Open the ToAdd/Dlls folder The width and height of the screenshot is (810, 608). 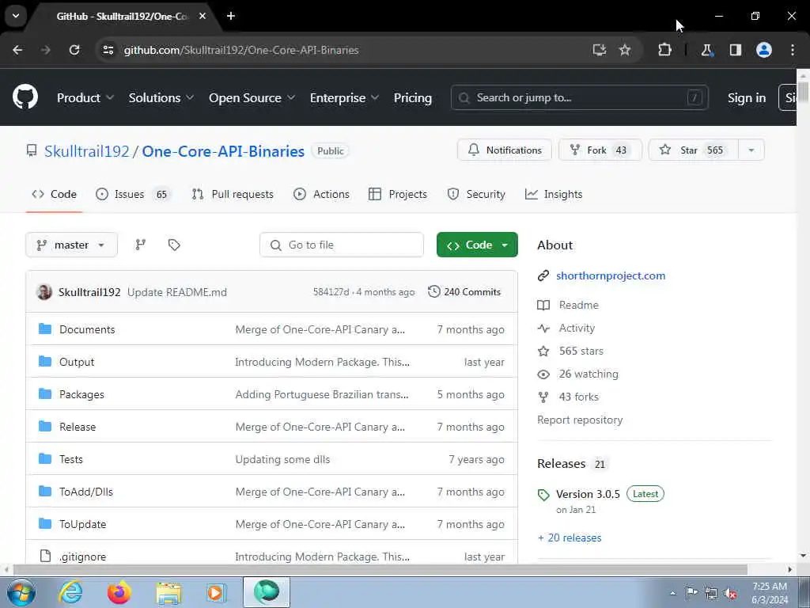tap(85, 492)
